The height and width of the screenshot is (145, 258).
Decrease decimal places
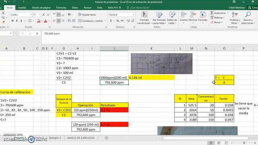[133, 21]
